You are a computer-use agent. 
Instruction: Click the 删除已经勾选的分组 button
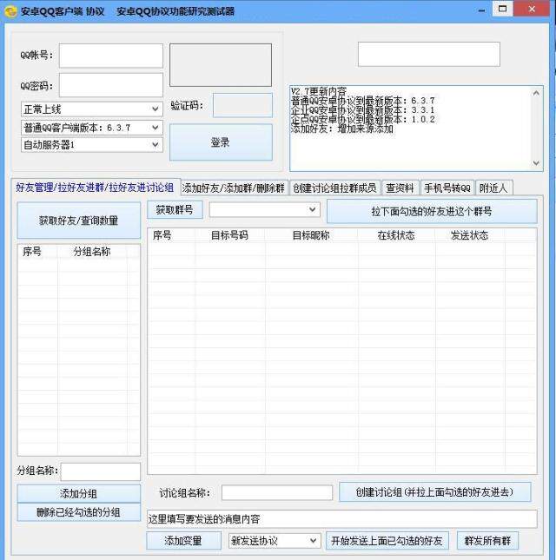coord(78,512)
